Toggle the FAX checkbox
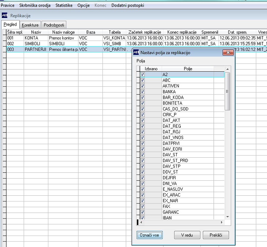Screen dimensions: 267x247 [143, 206]
